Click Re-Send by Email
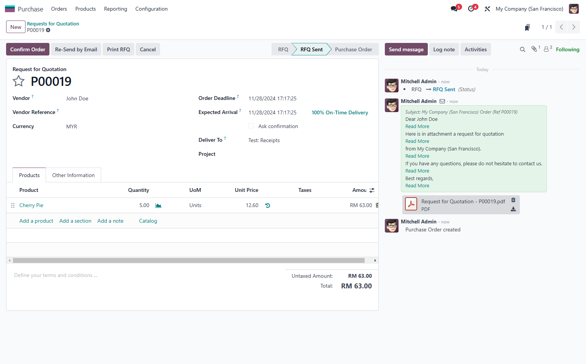 (76, 49)
